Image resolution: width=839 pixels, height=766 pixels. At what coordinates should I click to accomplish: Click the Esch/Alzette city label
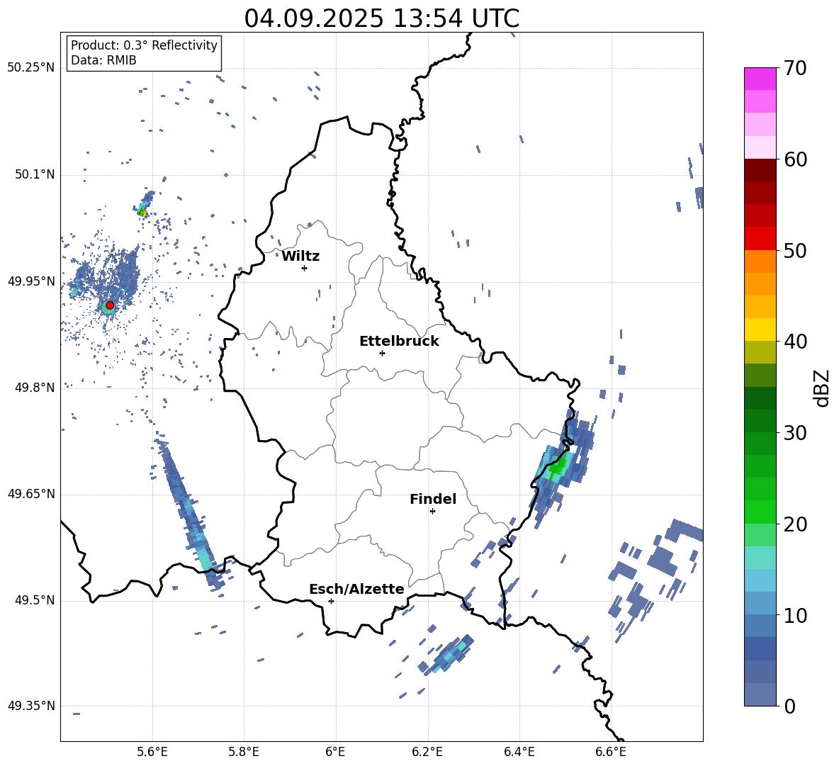pos(356,589)
